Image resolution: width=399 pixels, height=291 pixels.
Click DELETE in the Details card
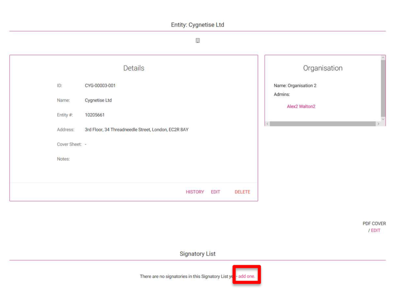242,192
